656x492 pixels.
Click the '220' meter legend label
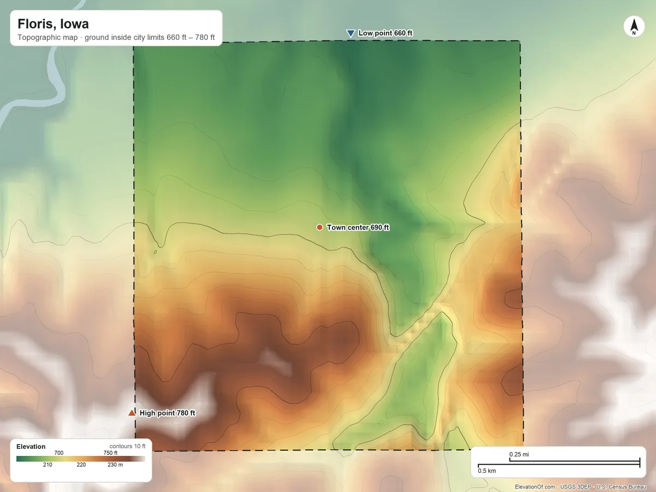coord(81,465)
